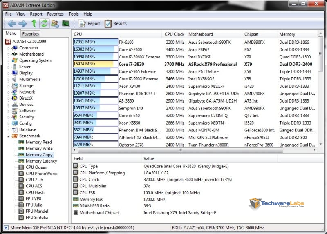
Task: Open the Report menu
Action: point(36,14)
